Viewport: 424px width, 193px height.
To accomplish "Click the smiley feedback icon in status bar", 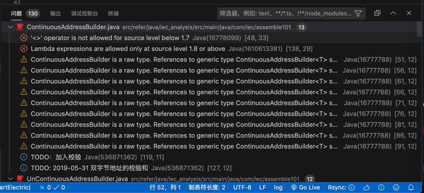I will pyautogui.click(x=396, y=188).
